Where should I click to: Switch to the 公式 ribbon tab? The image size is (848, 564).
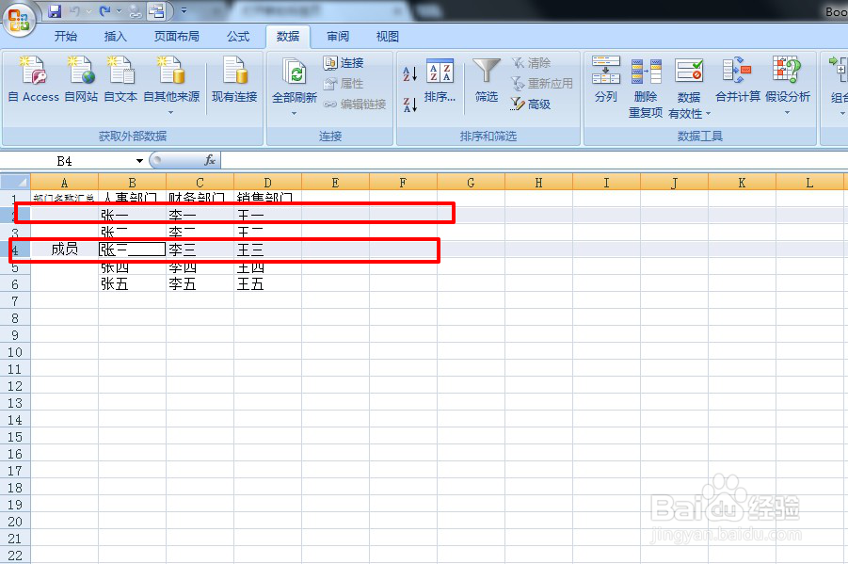point(238,37)
